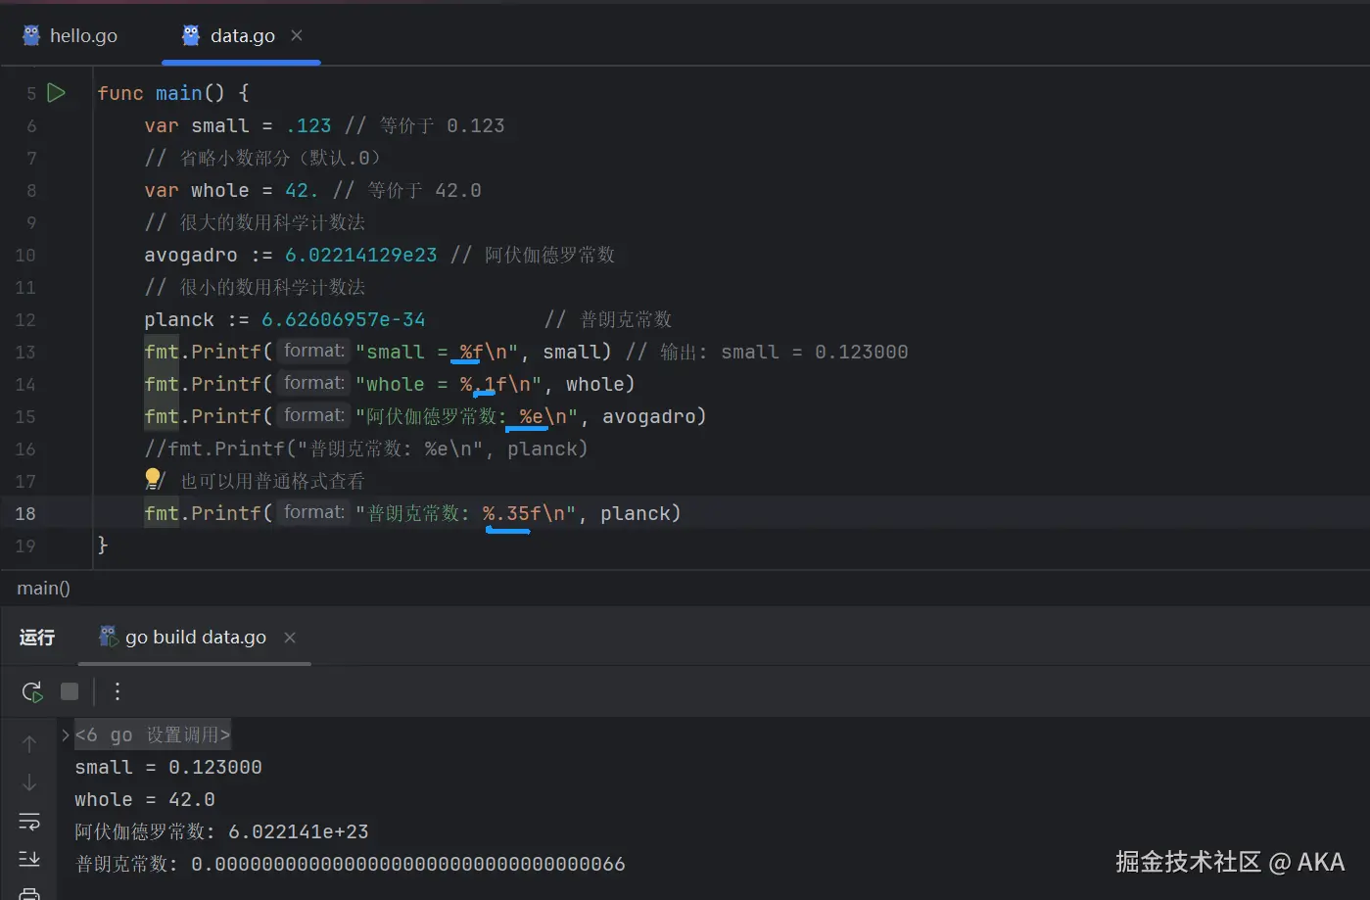Open the lightbulb quick-fix on line 17
1370x900 pixels.
click(x=153, y=478)
